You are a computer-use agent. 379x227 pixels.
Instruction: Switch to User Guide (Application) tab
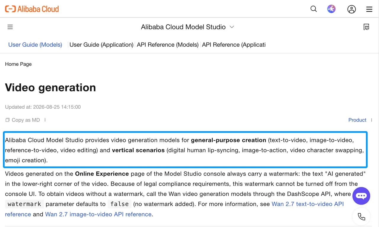coord(101,45)
